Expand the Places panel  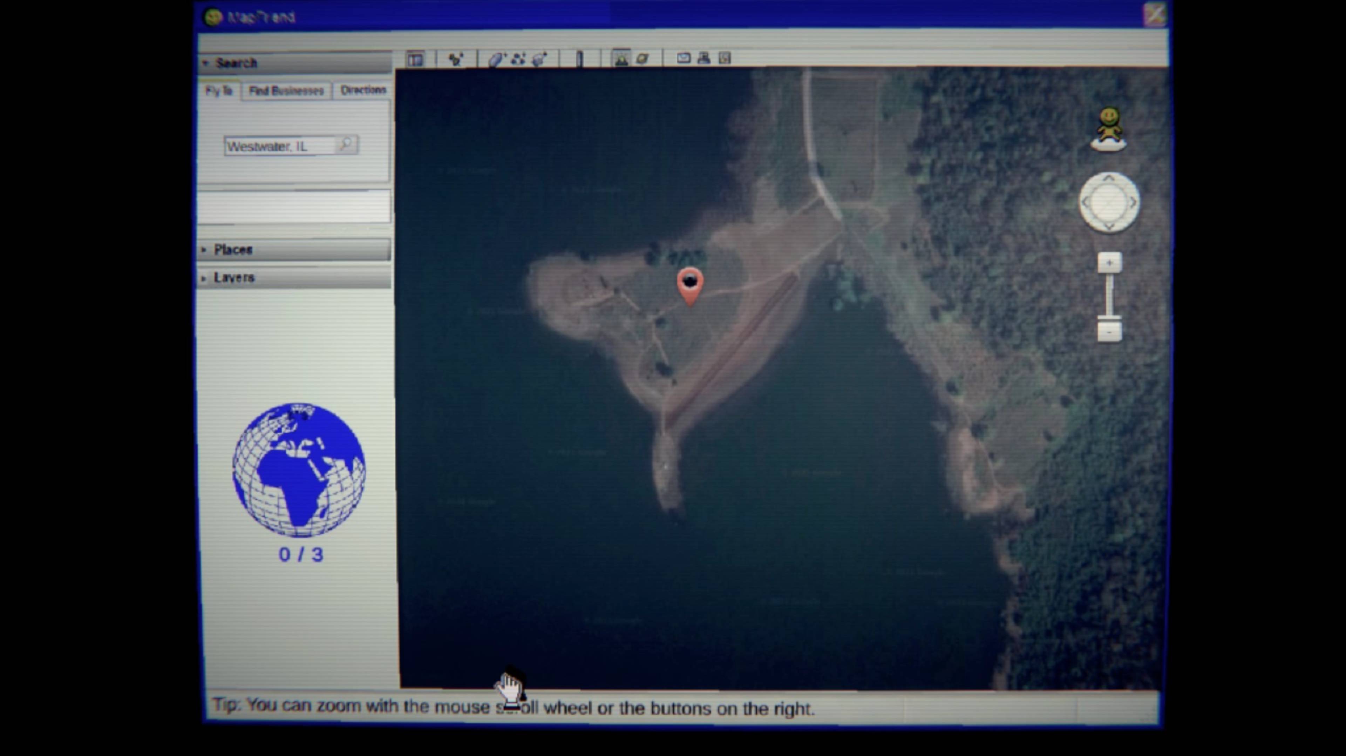click(294, 250)
